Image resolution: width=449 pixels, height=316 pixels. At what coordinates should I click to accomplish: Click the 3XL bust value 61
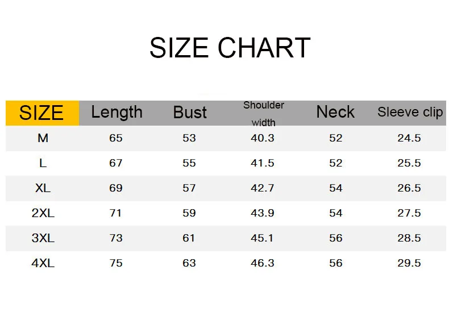pos(189,238)
